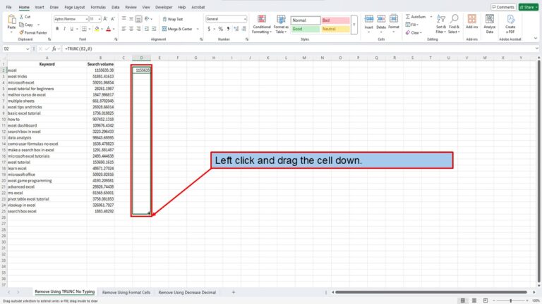Click Decrease Decimal icon
542x304 pixels.
tap(244, 29)
